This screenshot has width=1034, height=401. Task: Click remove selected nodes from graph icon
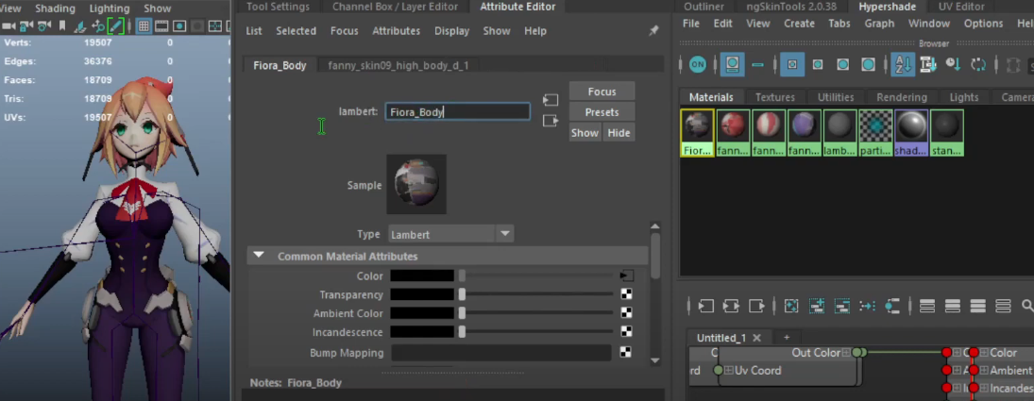(x=842, y=307)
